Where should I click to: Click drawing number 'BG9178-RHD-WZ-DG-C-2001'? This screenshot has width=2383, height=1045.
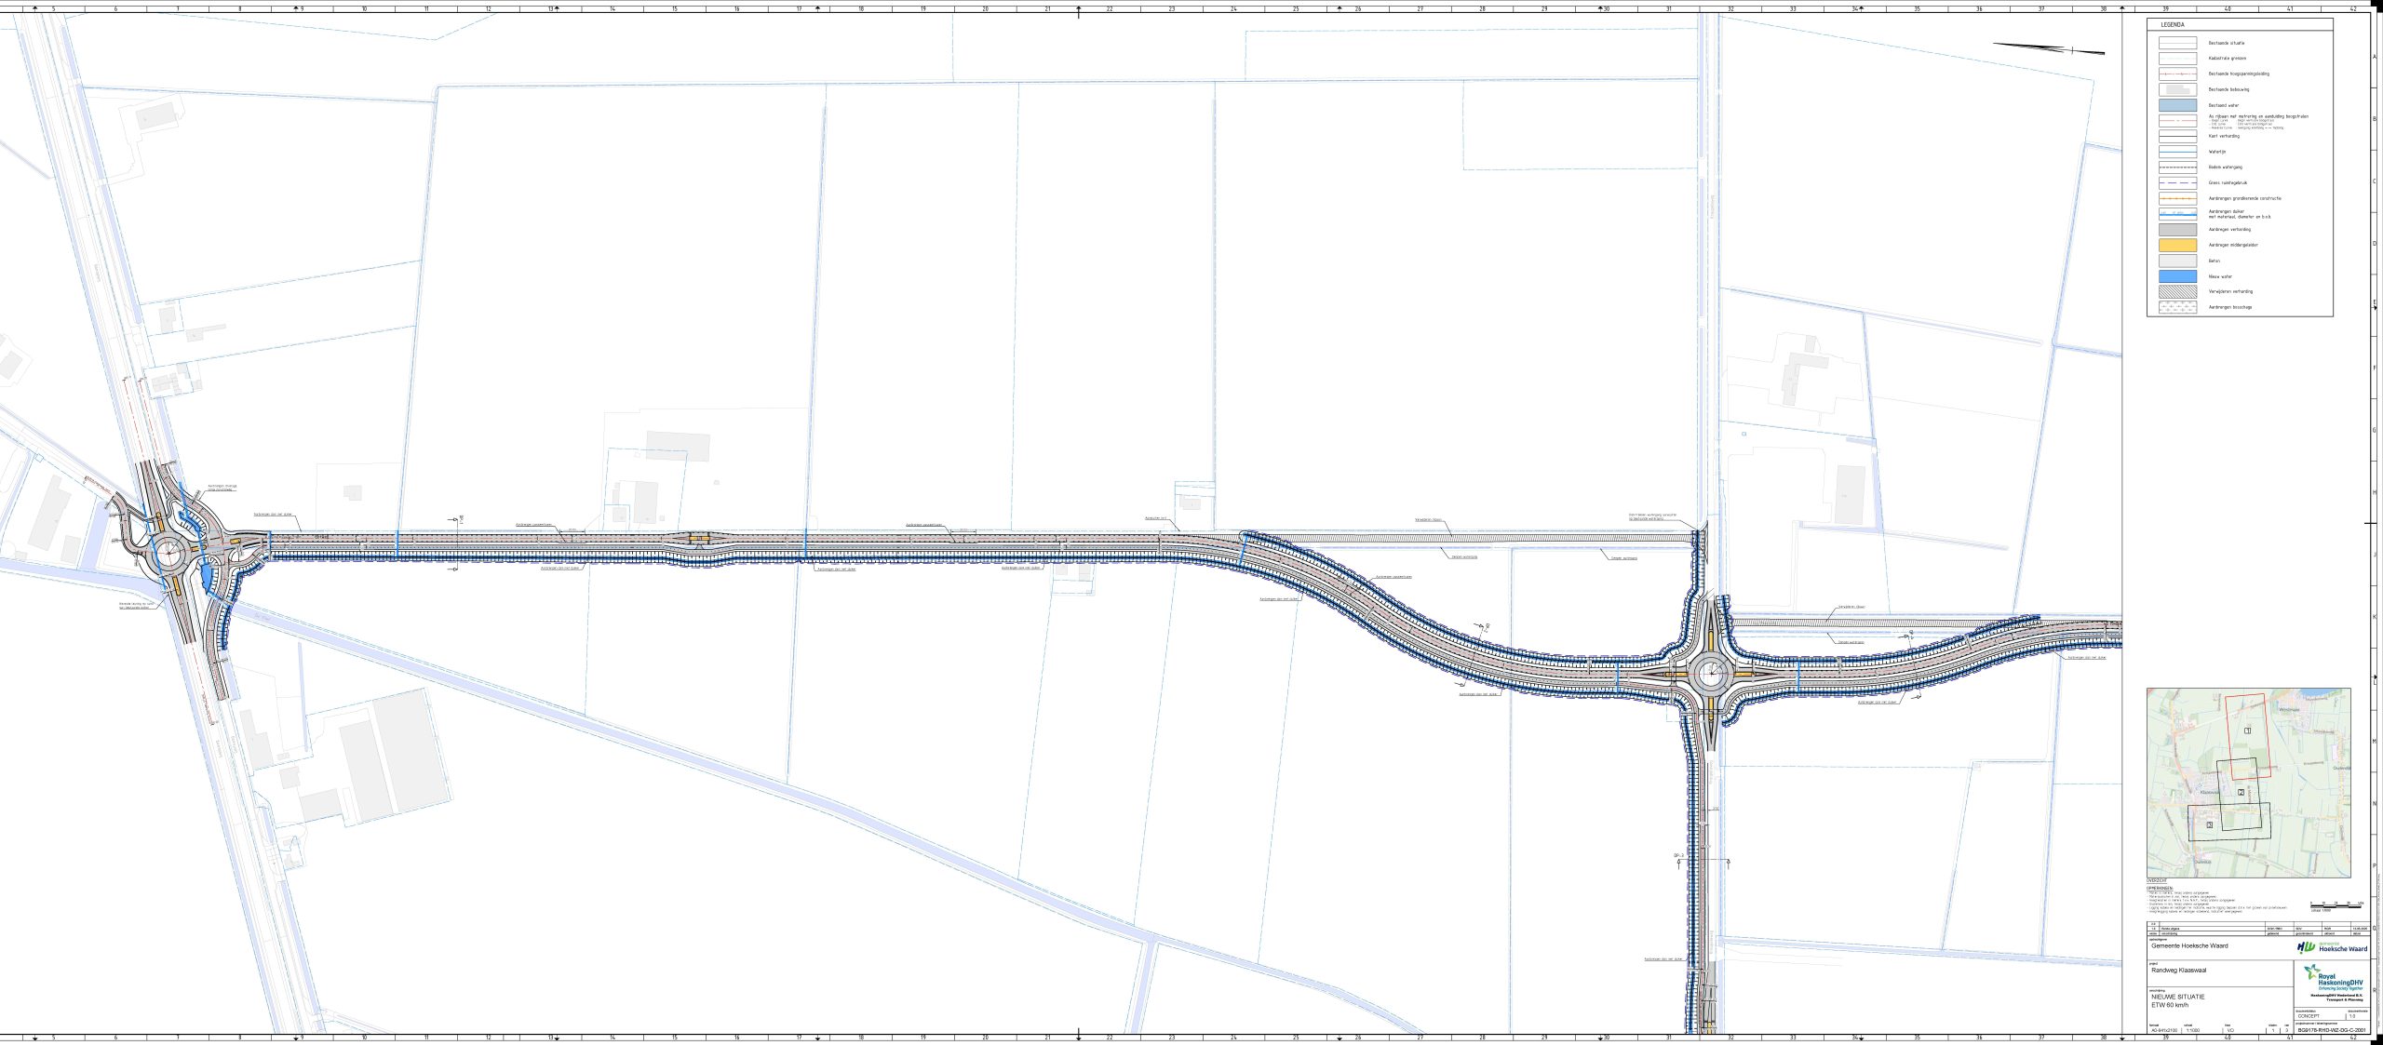click(x=2332, y=1030)
